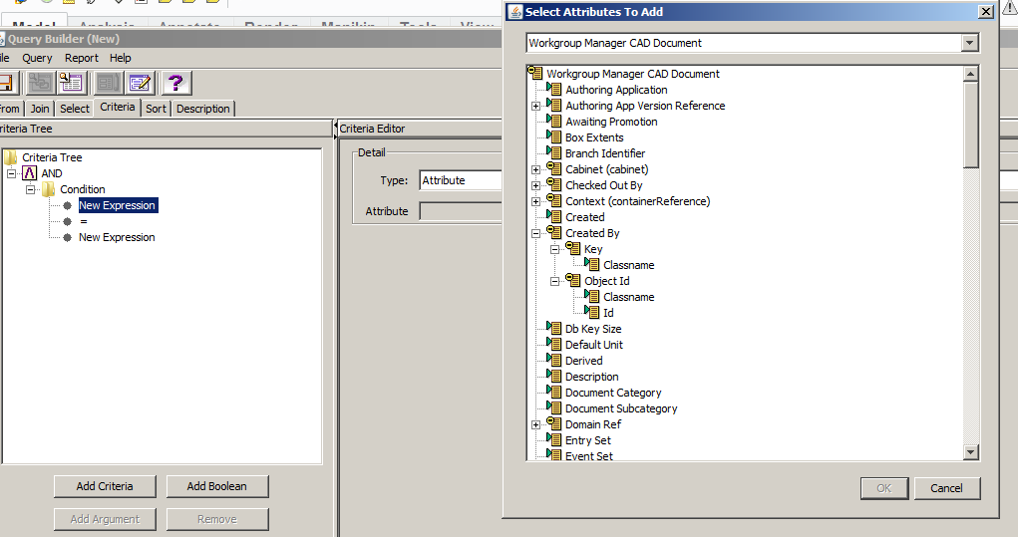Screen dimensions: 1018x537
Task: Switch to the Select tab
Action: coord(75,109)
